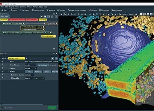Screen dimensions: 154x111
Task: Switch to two vertical viewers layout
Action: (144, 14)
